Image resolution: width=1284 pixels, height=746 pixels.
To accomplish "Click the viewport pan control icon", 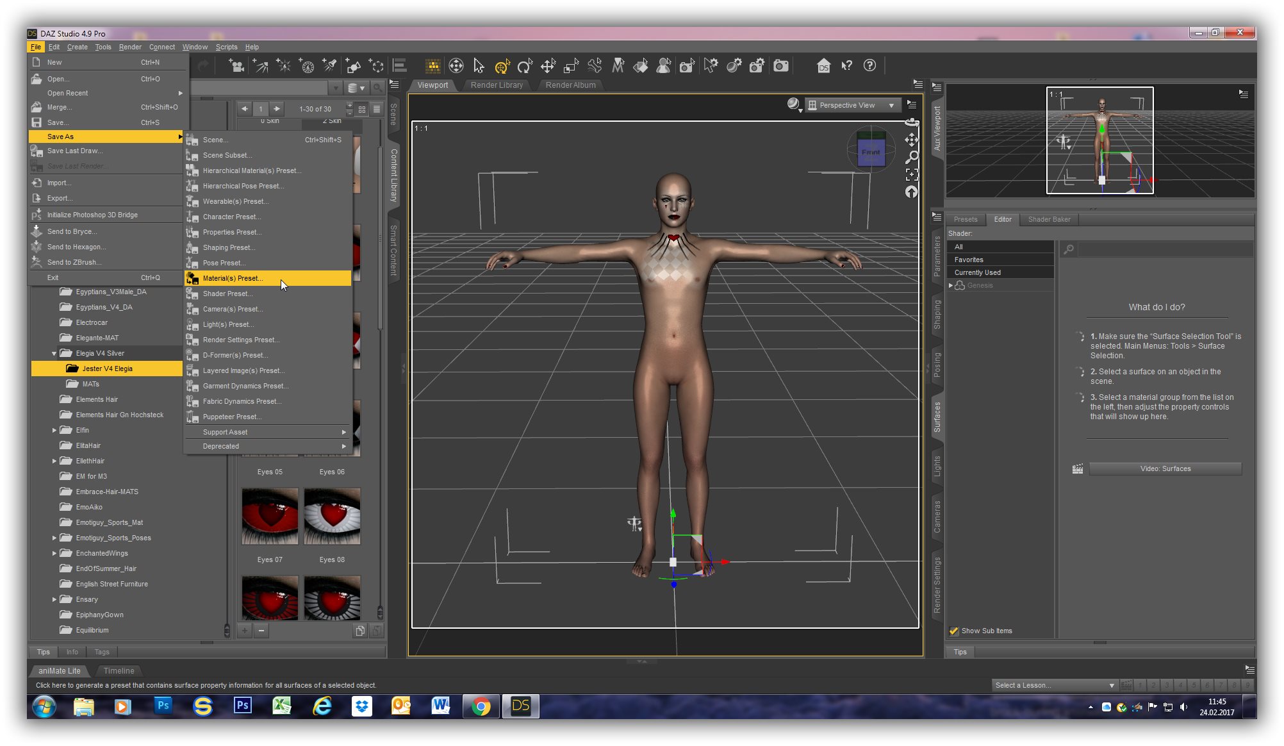I will (x=912, y=140).
